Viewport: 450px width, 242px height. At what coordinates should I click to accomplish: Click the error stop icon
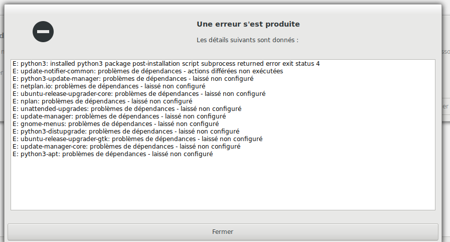point(43,32)
